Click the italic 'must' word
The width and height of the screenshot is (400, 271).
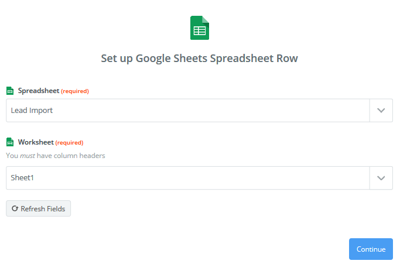(28, 156)
